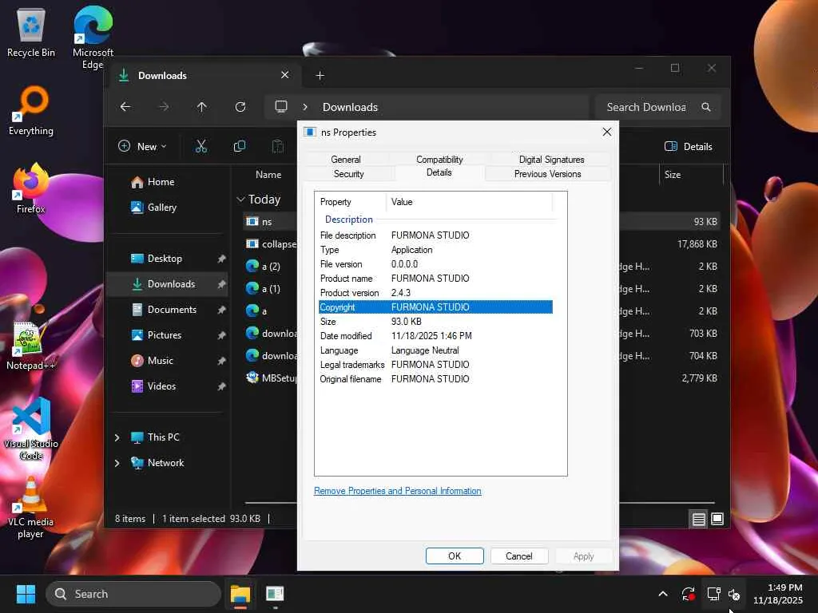Refresh the Downloads folder view
The height and width of the screenshot is (613, 818).
click(240, 107)
